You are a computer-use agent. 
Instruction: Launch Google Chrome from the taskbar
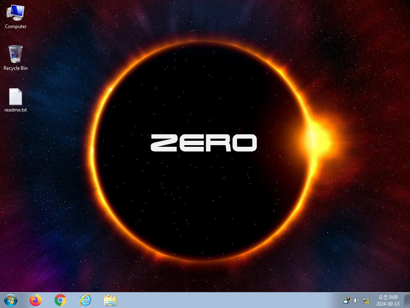(x=60, y=300)
